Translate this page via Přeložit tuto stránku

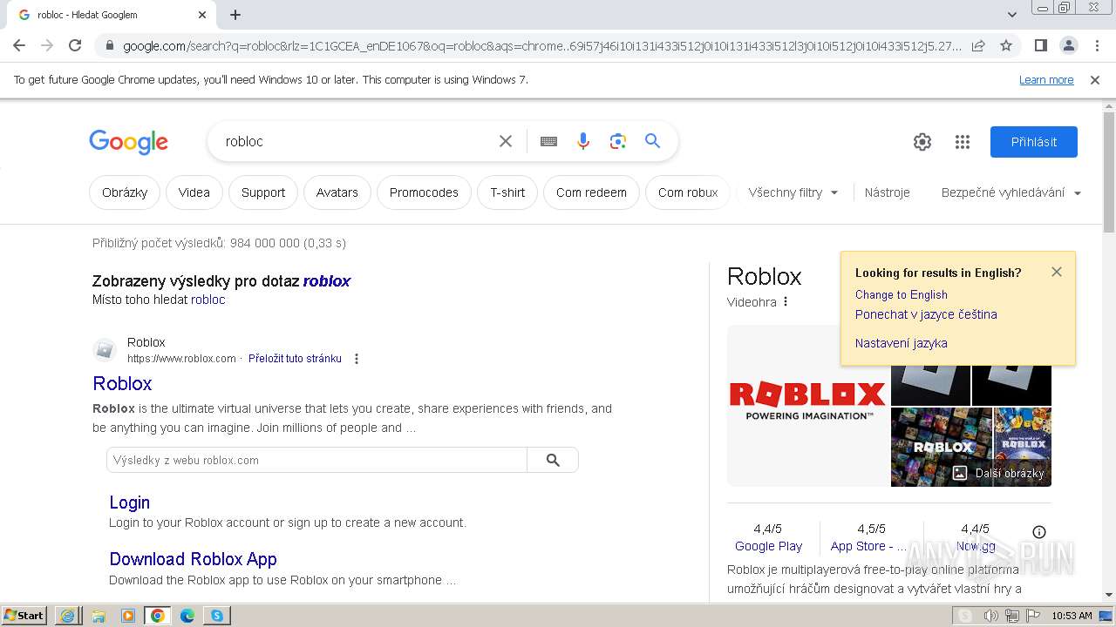coord(295,359)
